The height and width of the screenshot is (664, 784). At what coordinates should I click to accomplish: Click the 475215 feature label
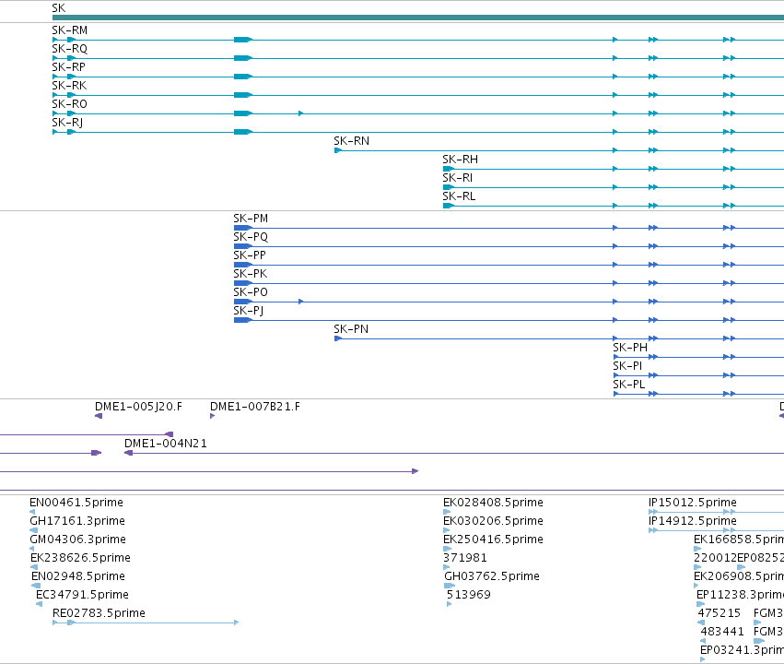tap(719, 613)
